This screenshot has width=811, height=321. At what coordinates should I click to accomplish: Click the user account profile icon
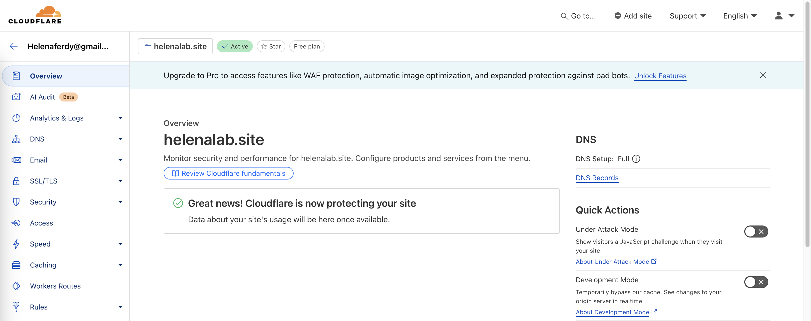coord(778,16)
